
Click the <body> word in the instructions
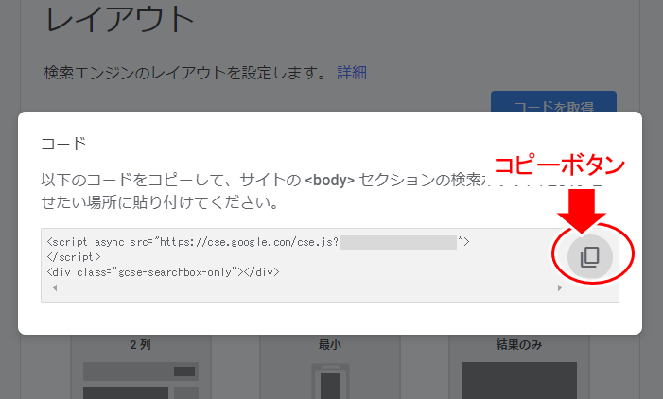point(329,180)
